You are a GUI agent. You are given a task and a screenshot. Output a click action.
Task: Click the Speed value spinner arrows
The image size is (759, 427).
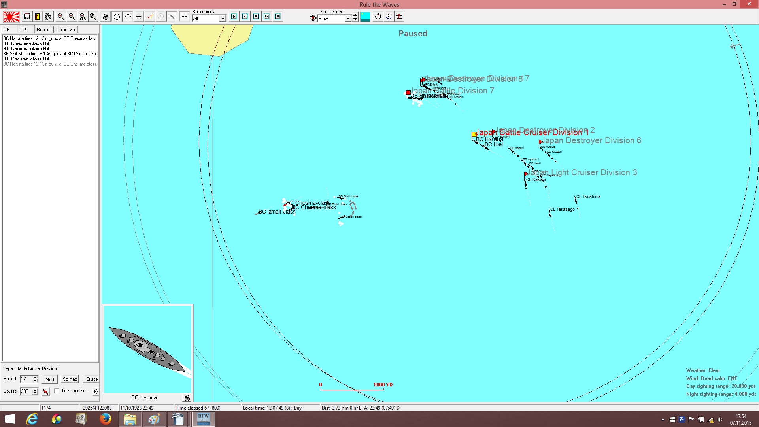[x=35, y=379]
